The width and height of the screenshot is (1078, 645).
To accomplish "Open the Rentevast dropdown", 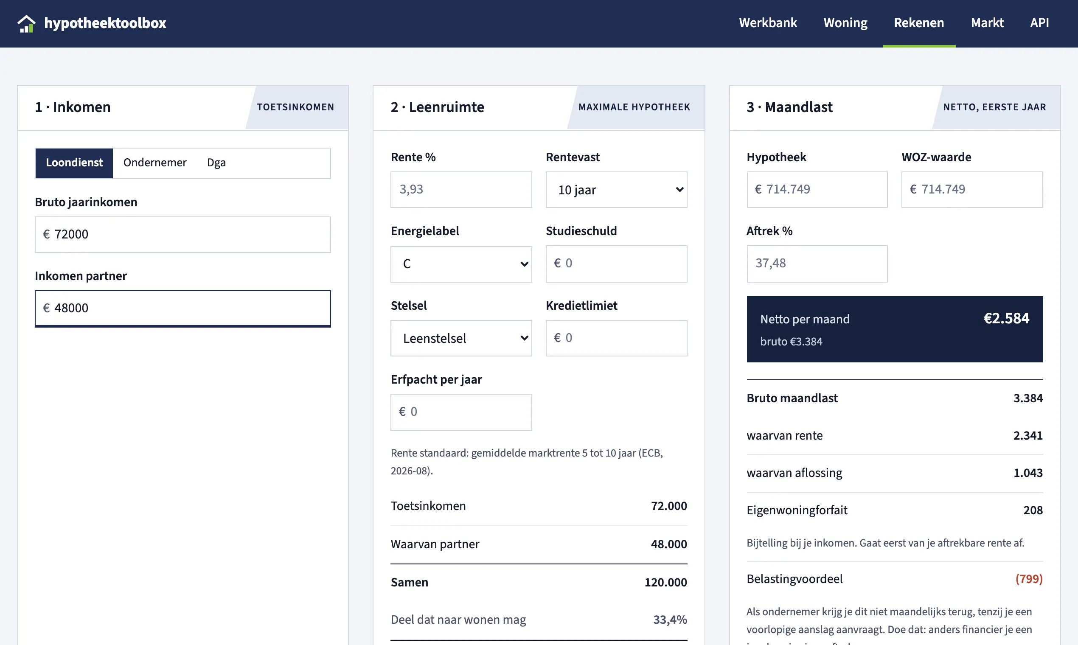I will coord(616,190).
